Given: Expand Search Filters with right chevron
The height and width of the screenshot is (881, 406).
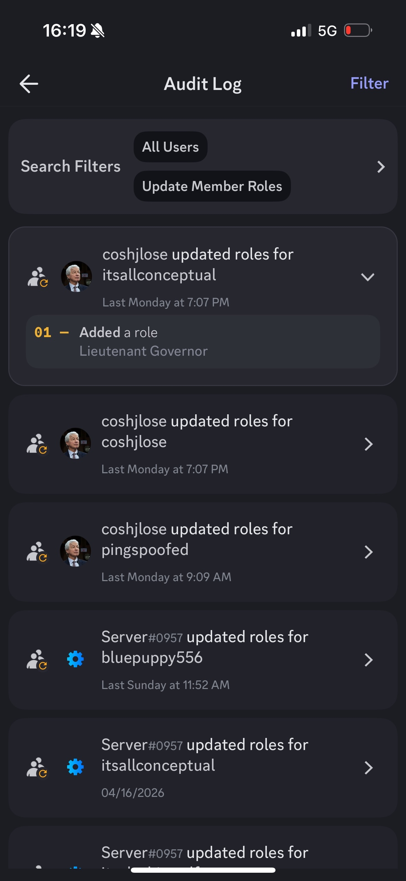Looking at the screenshot, I should (381, 167).
